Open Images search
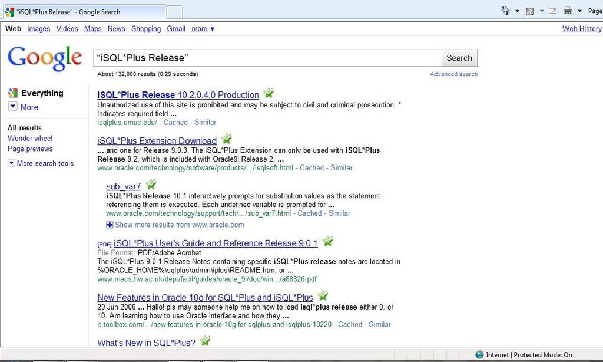603x362 pixels. 38,29
